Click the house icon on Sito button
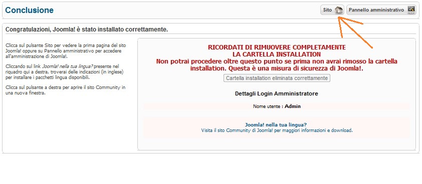This screenshot has height=184, width=422. (x=339, y=10)
